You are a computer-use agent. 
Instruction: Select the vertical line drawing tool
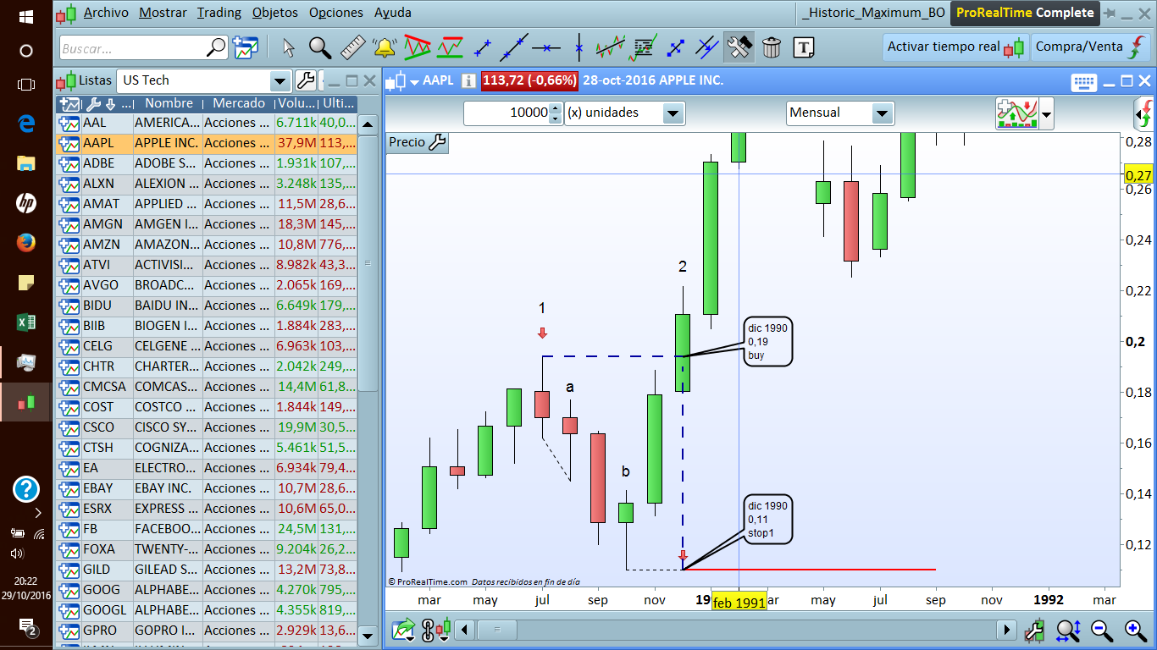coord(578,47)
